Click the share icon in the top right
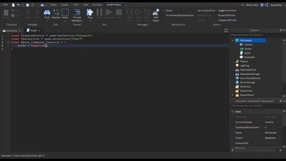286x161 pixels. (x=266, y=5)
